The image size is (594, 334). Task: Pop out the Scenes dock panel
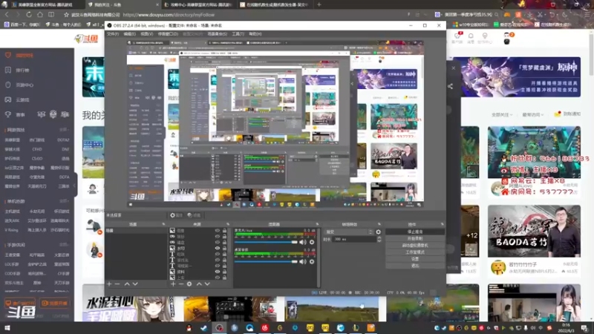point(163,224)
